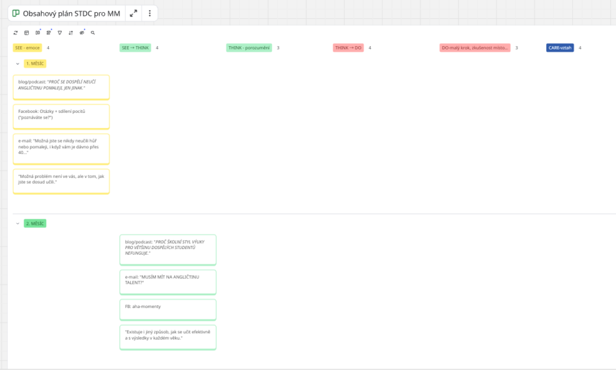Click the SEE - emoce column header
Image resolution: width=616 pixels, height=370 pixels.
coord(27,48)
